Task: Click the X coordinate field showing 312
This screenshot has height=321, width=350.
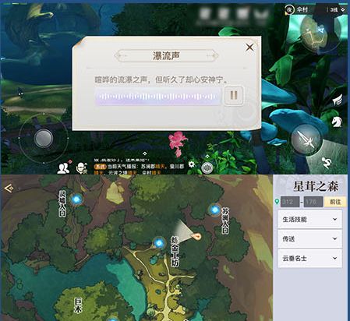Action: pos(290,202)
